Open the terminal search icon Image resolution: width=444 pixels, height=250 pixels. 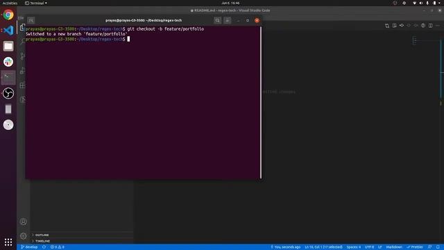point(217,20)
